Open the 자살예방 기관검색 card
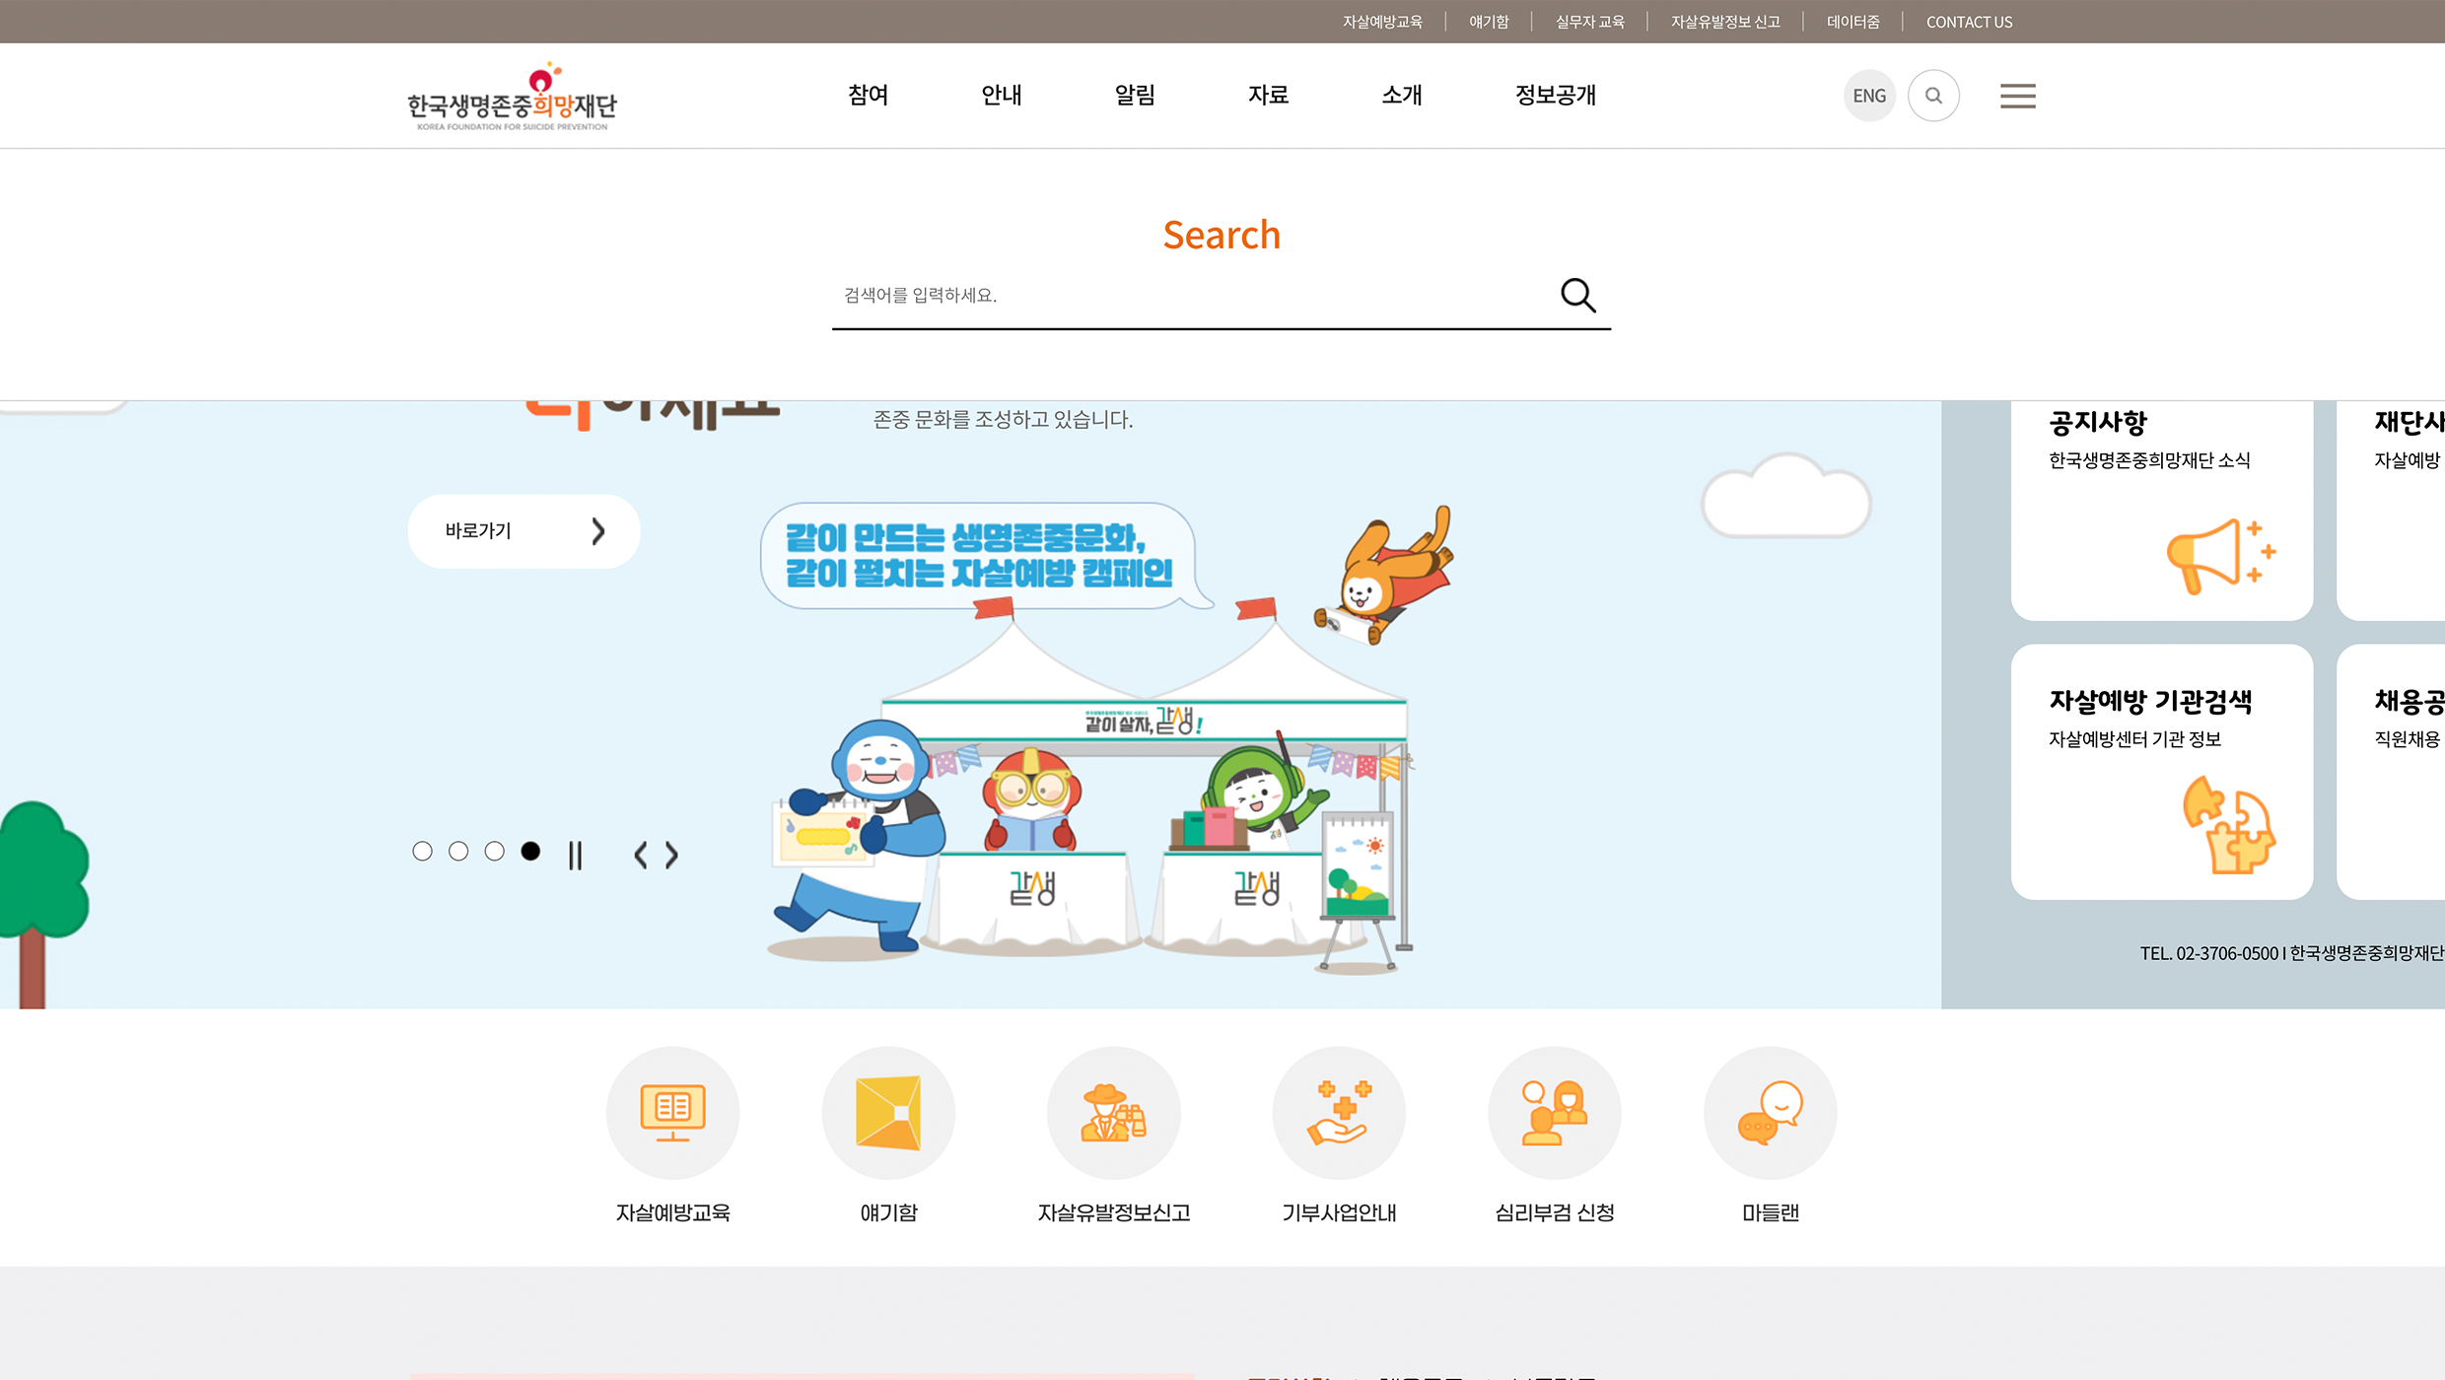Image resolution: width=2445 pixels, height=1380 pixels. click(x=2162, y=772)
